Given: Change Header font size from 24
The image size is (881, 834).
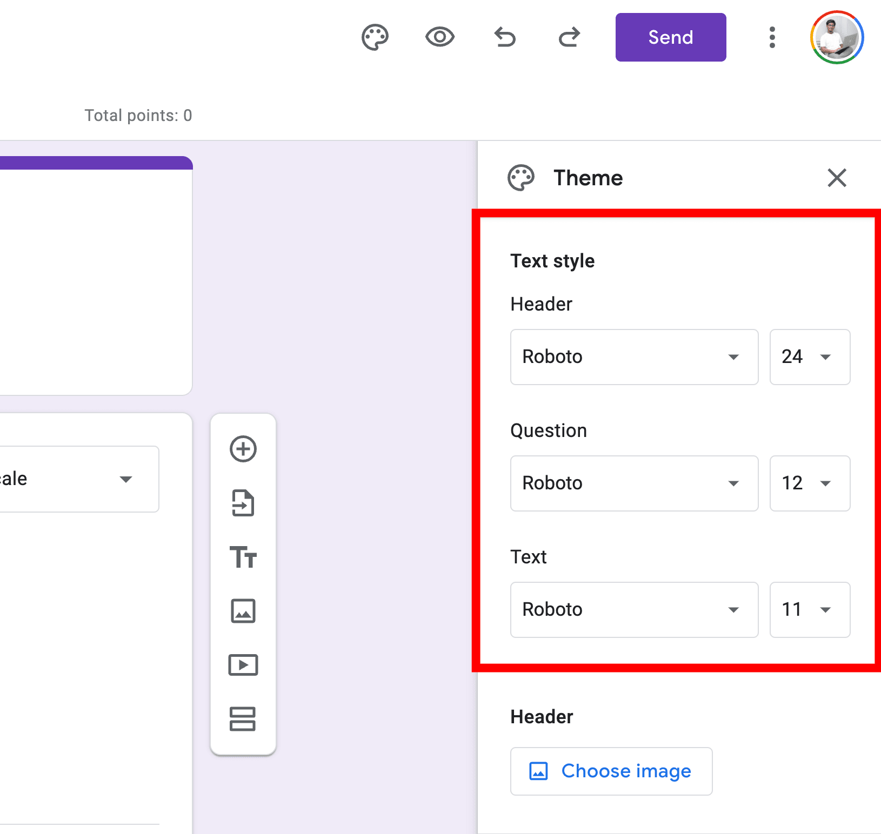Looking at the screenshot, I should click(x=809, y=357).
